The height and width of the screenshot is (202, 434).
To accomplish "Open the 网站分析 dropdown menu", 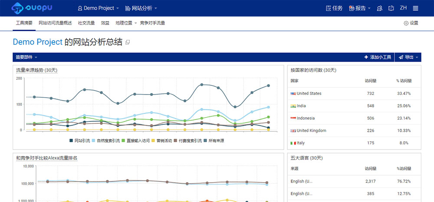I will click(141, 8).
